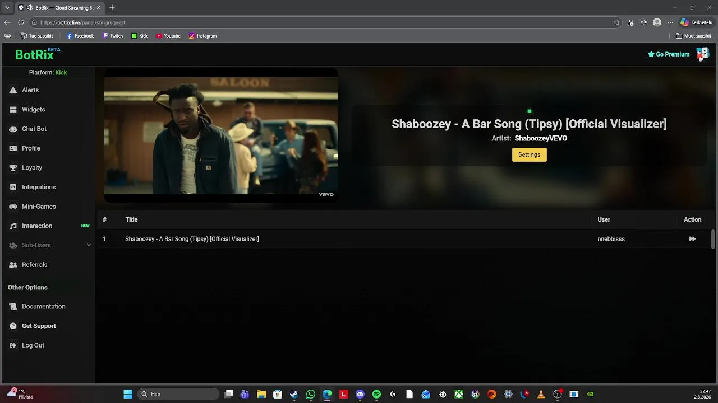Open VLC media player from taskbar
The height and width of the screenshot is (403, 718).
[541, 394]
